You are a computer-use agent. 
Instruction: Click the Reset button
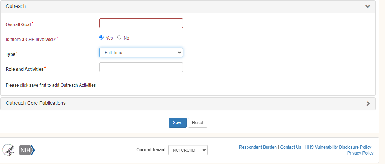198,123
